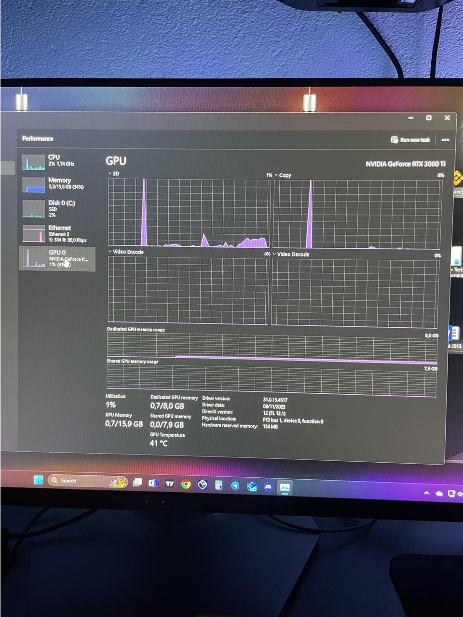Open Telegram from the taskbar
Image resolution: width=463 pixels, height=617 pixels.
coord(235,485)
